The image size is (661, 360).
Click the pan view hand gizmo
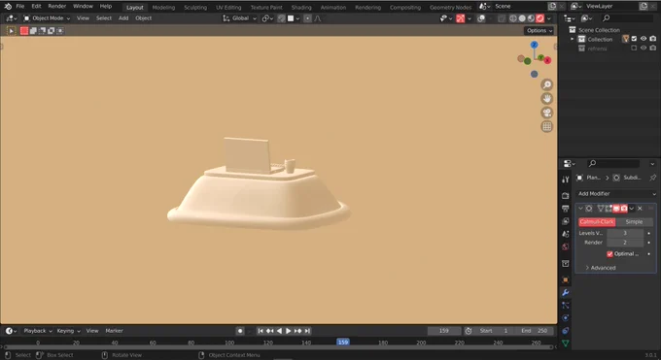pyautogui.click(x=546, y=99)
